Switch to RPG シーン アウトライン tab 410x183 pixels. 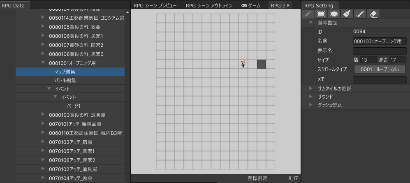point(209,5)
